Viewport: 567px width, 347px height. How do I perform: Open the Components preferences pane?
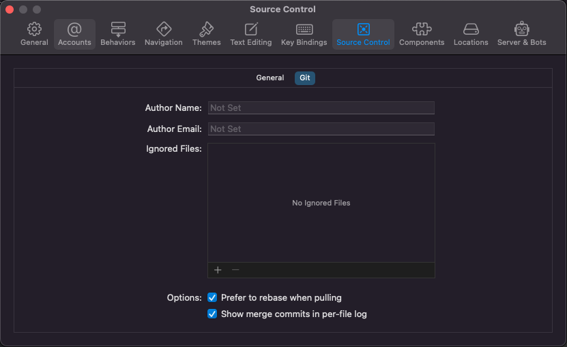click(422, 34)
